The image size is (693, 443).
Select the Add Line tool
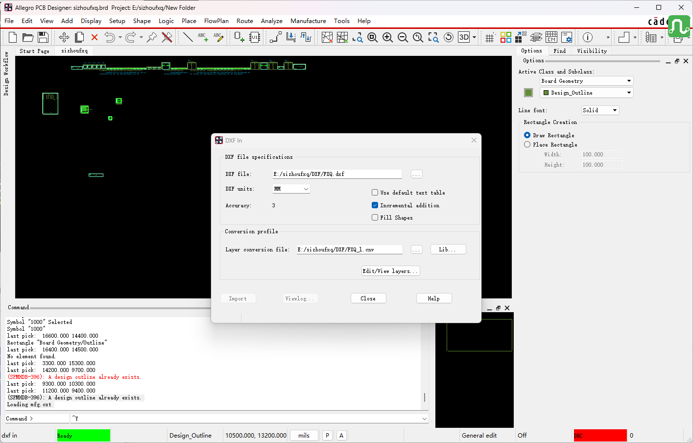pyautogui.click(x=188, y=37)
